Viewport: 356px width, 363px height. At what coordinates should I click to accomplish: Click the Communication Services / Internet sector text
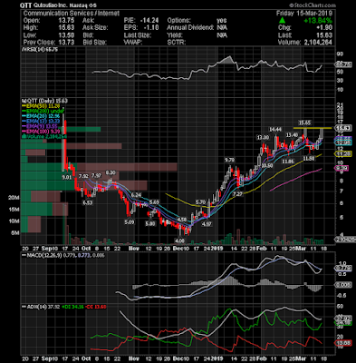coord(72,14)
